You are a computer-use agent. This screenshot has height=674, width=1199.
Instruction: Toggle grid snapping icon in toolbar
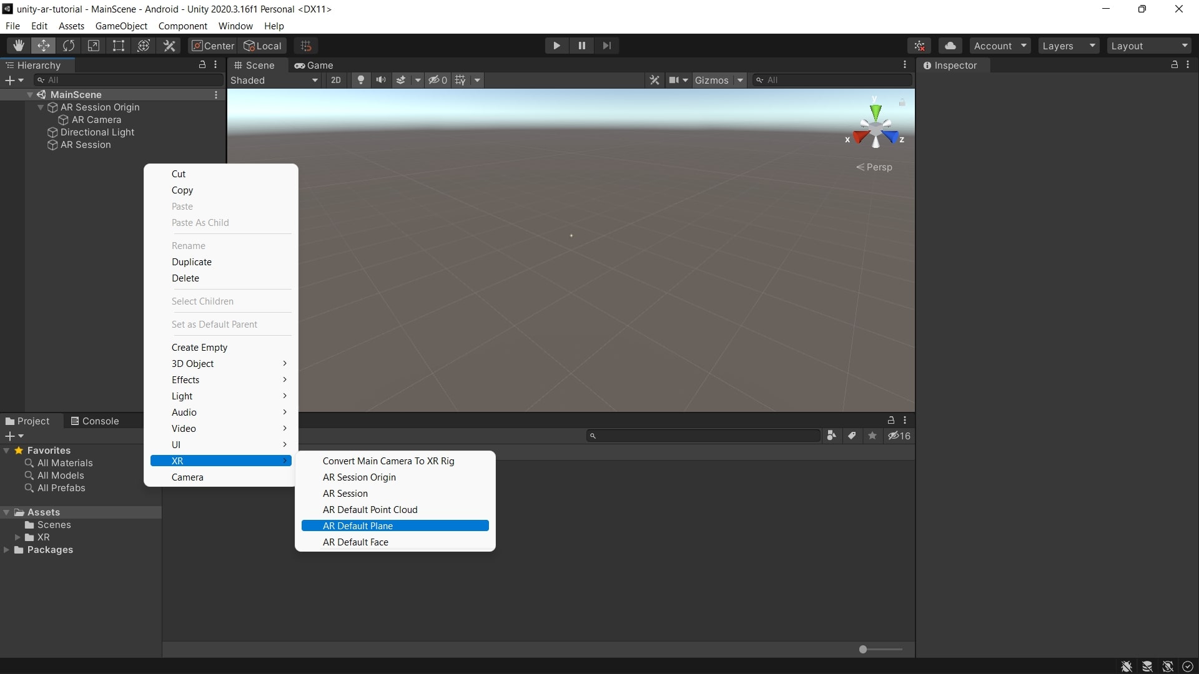(x=306, y=46)
